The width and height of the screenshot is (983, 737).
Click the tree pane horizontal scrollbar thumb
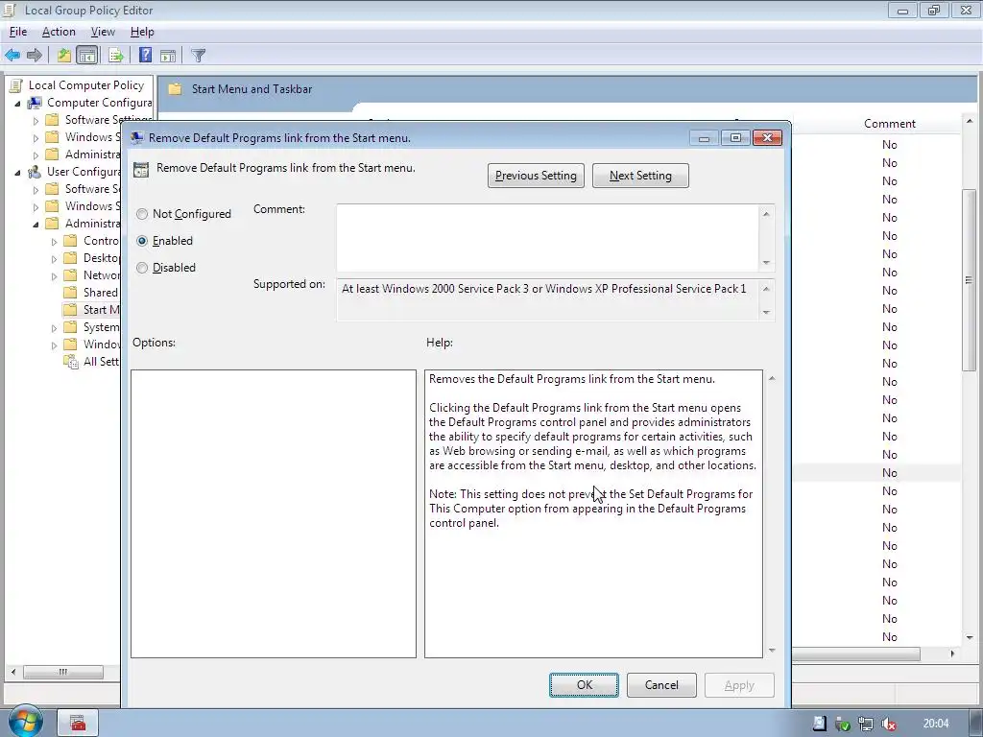point(63,672)
